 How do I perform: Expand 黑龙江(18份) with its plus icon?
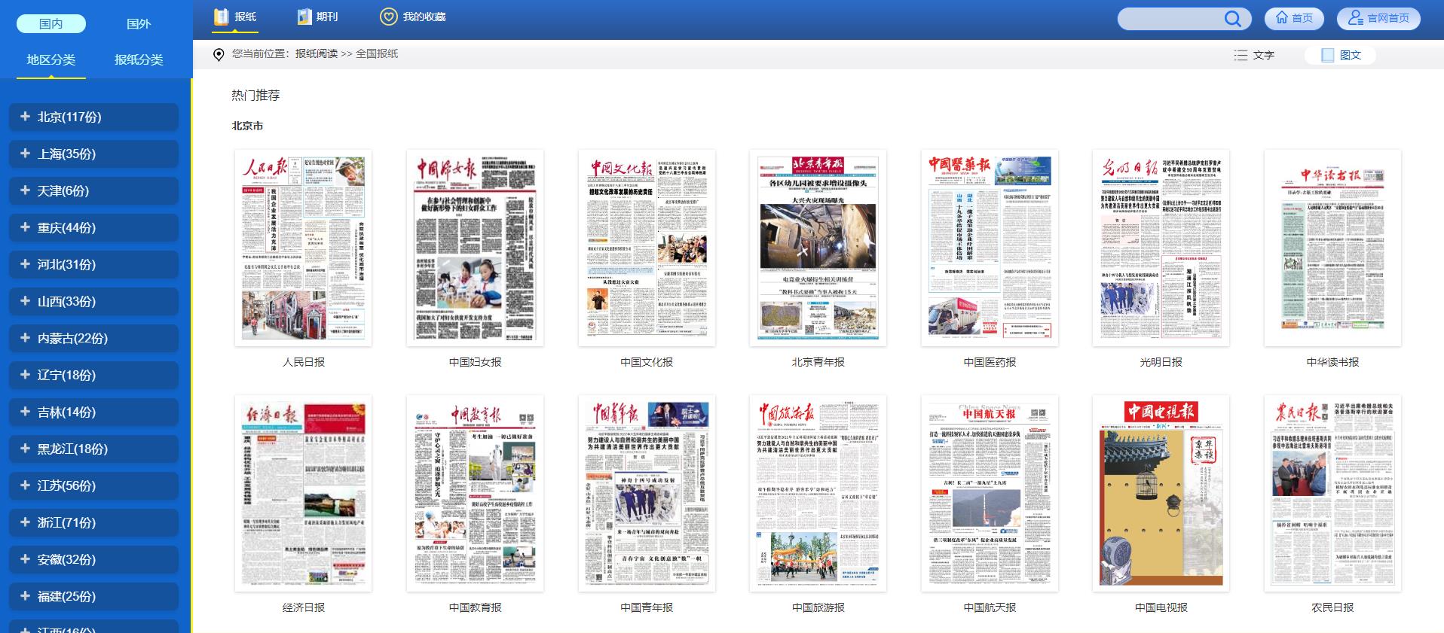tap(25, 449)
